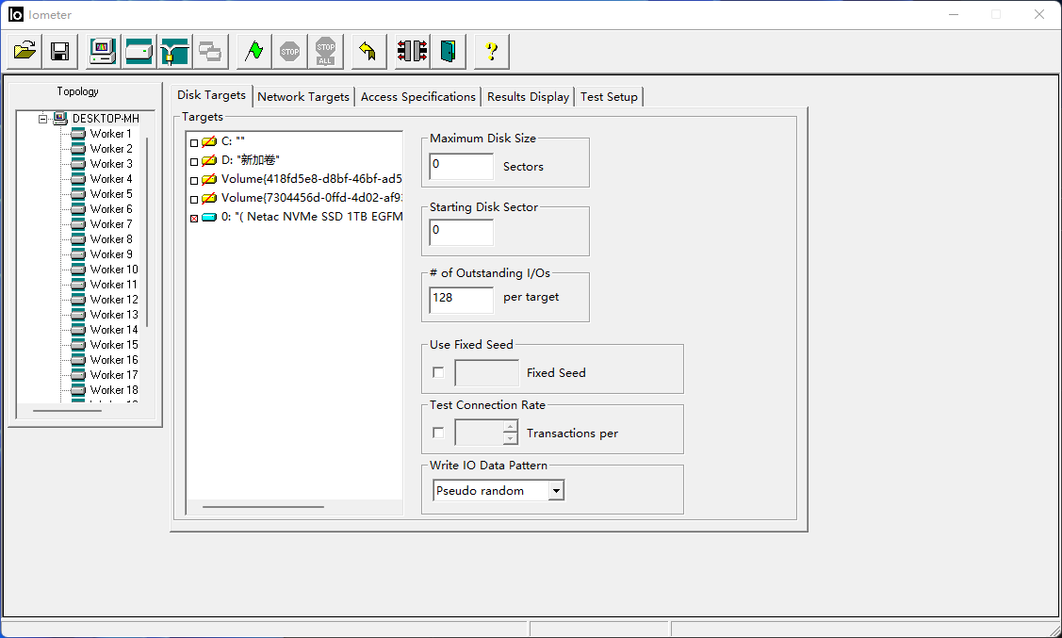Click Netac NVMe SSD drive icon
The height and width of the screenshot is (638, 1062).
pos(209,217)
